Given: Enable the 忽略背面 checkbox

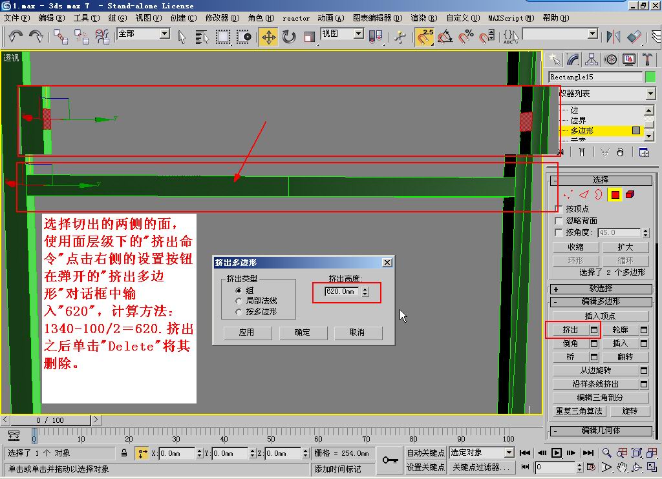Looking at the screenshot, I should tap(559, 221).
